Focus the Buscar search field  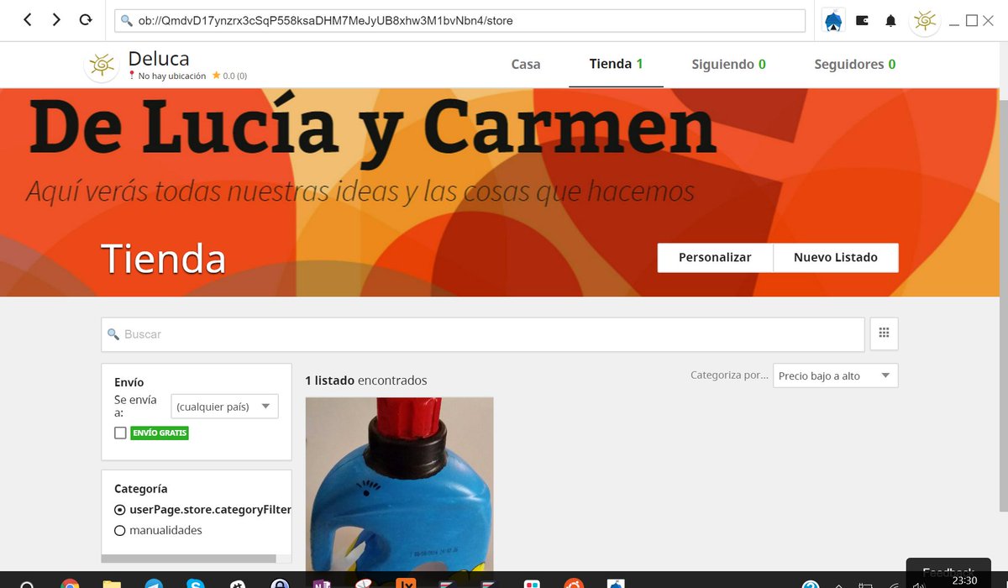coord(483,334)
